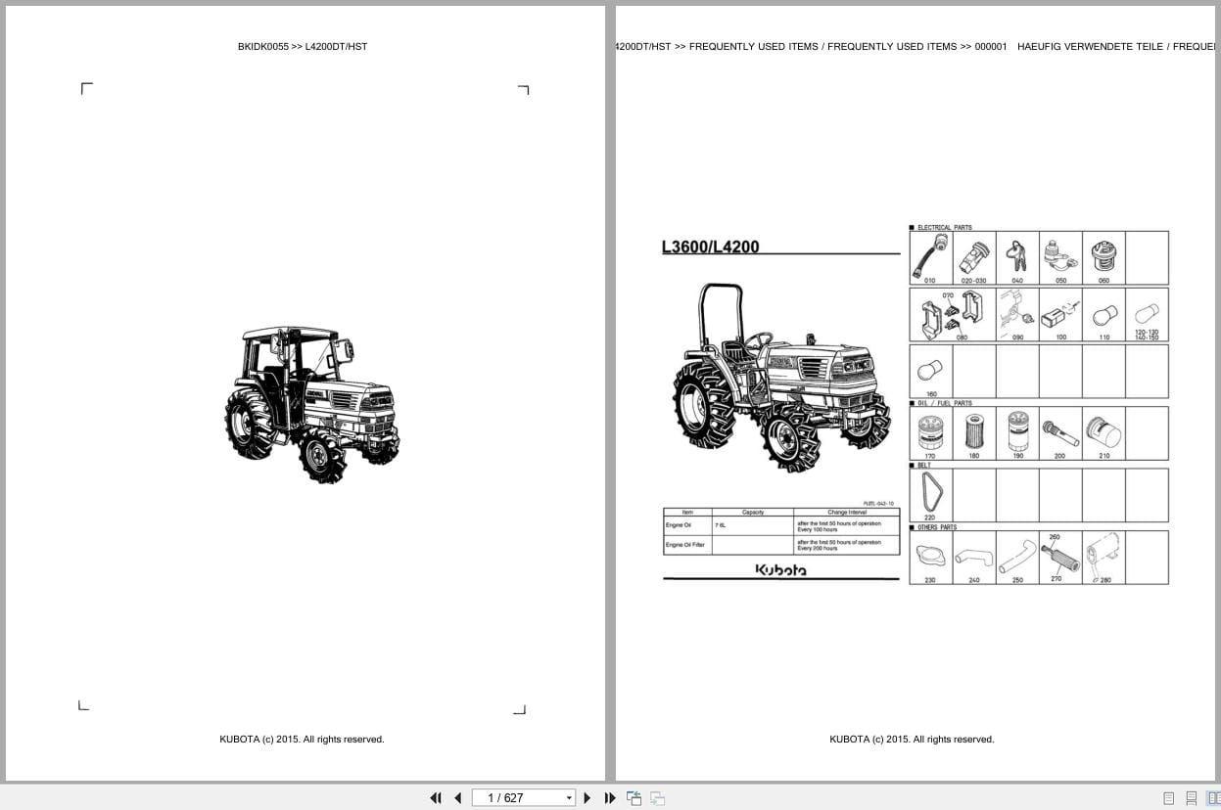This screenshot has height=810, width=1221.
Task: Select part 100 connector illustration
Action: tap(1060, 314)
